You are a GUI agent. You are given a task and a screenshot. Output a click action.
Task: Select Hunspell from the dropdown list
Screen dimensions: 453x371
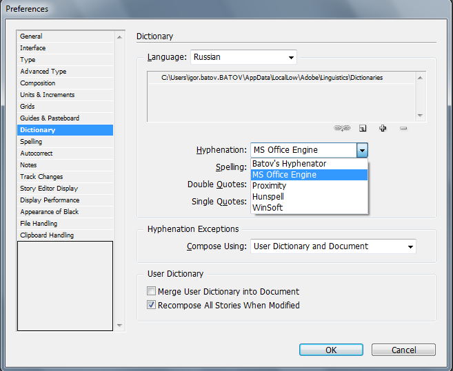309,196
